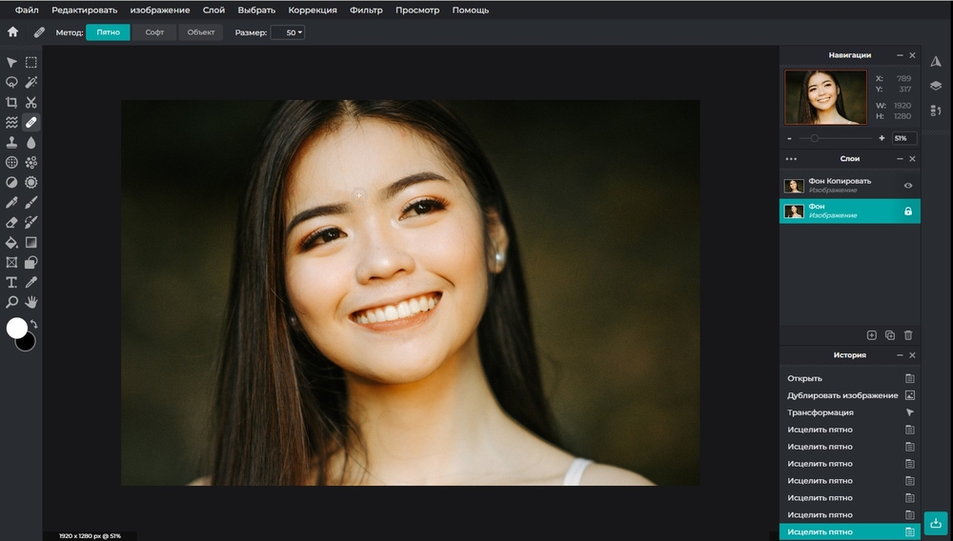Choose the Объект healing method
Viewport: 953px width, 541px height.
[x=200, y=32]
